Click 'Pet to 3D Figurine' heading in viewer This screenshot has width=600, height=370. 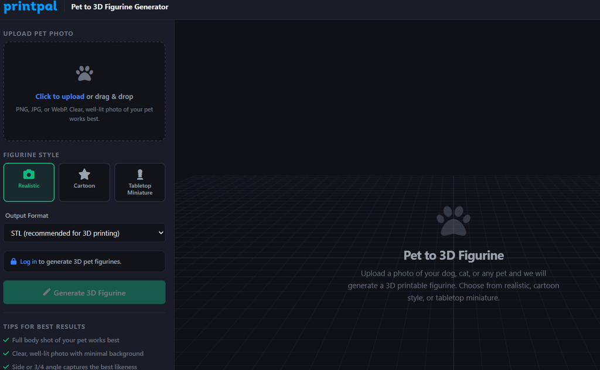click(454, 256)
